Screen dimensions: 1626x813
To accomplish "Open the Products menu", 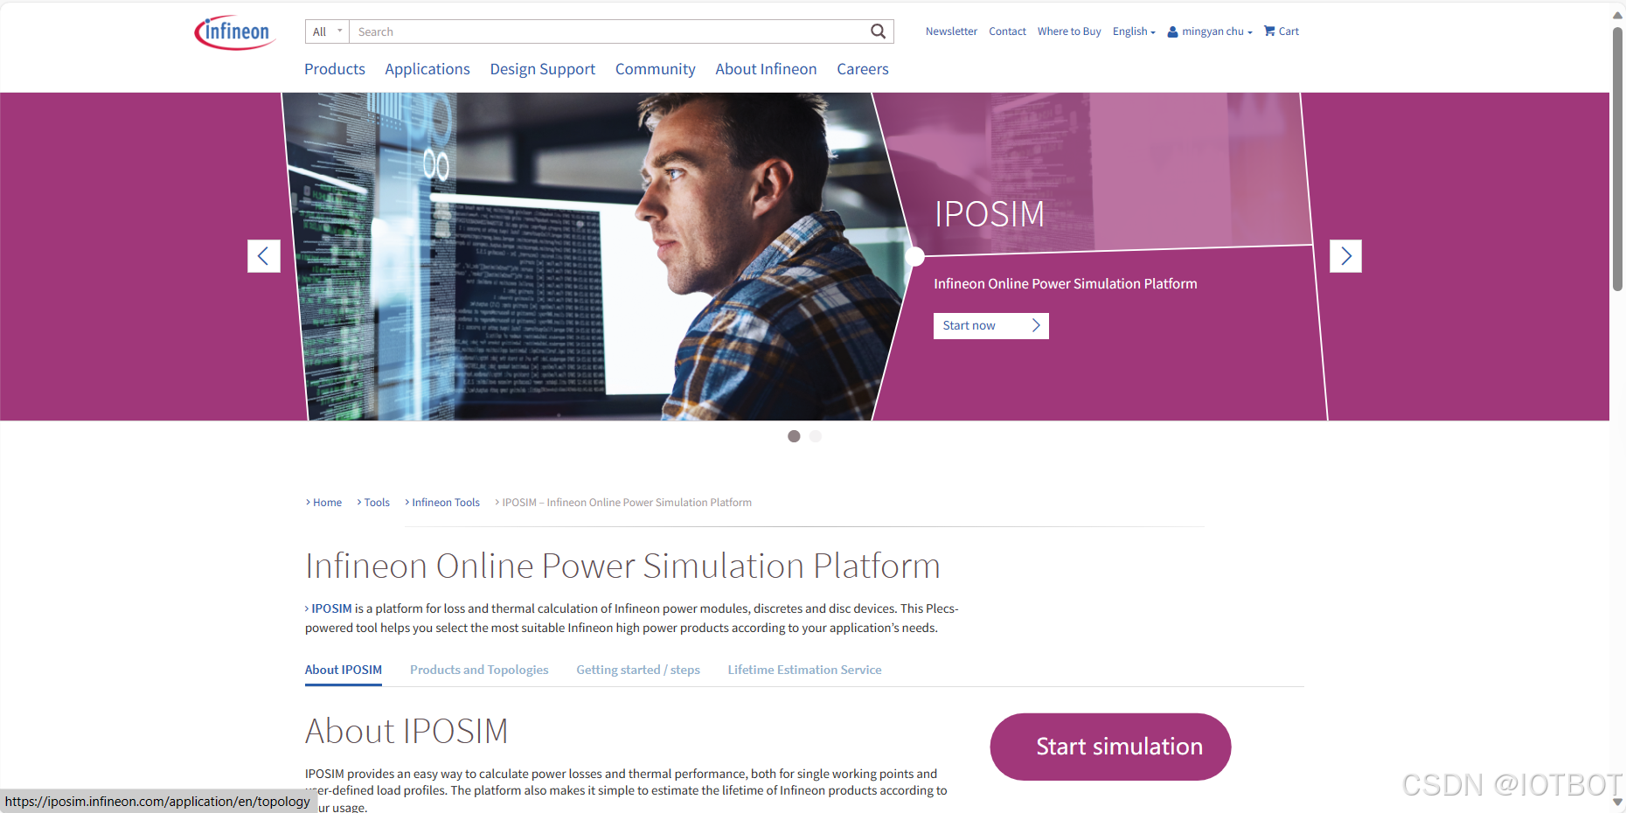I will pos(335,69).
